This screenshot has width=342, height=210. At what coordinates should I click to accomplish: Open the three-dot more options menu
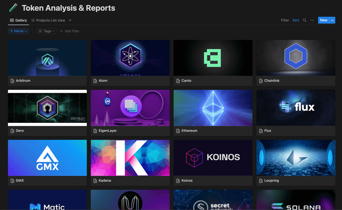pos(312,20)
